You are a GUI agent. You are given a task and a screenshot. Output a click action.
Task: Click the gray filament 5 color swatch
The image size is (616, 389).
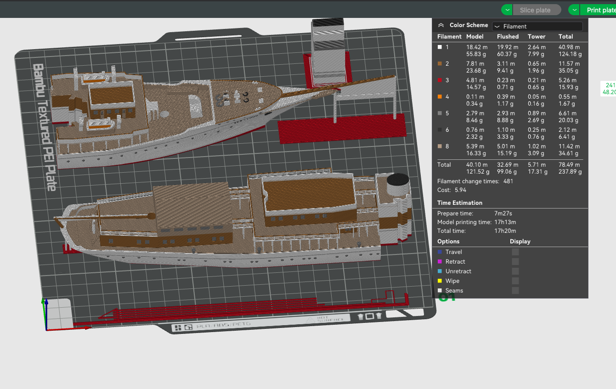coord(440,113)
